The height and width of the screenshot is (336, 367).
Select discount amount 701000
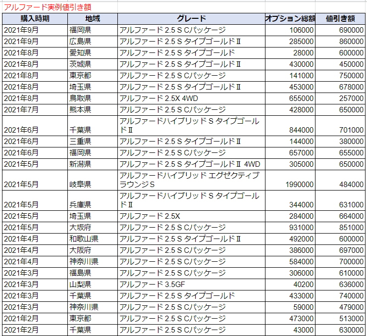[x=340, y=126]
